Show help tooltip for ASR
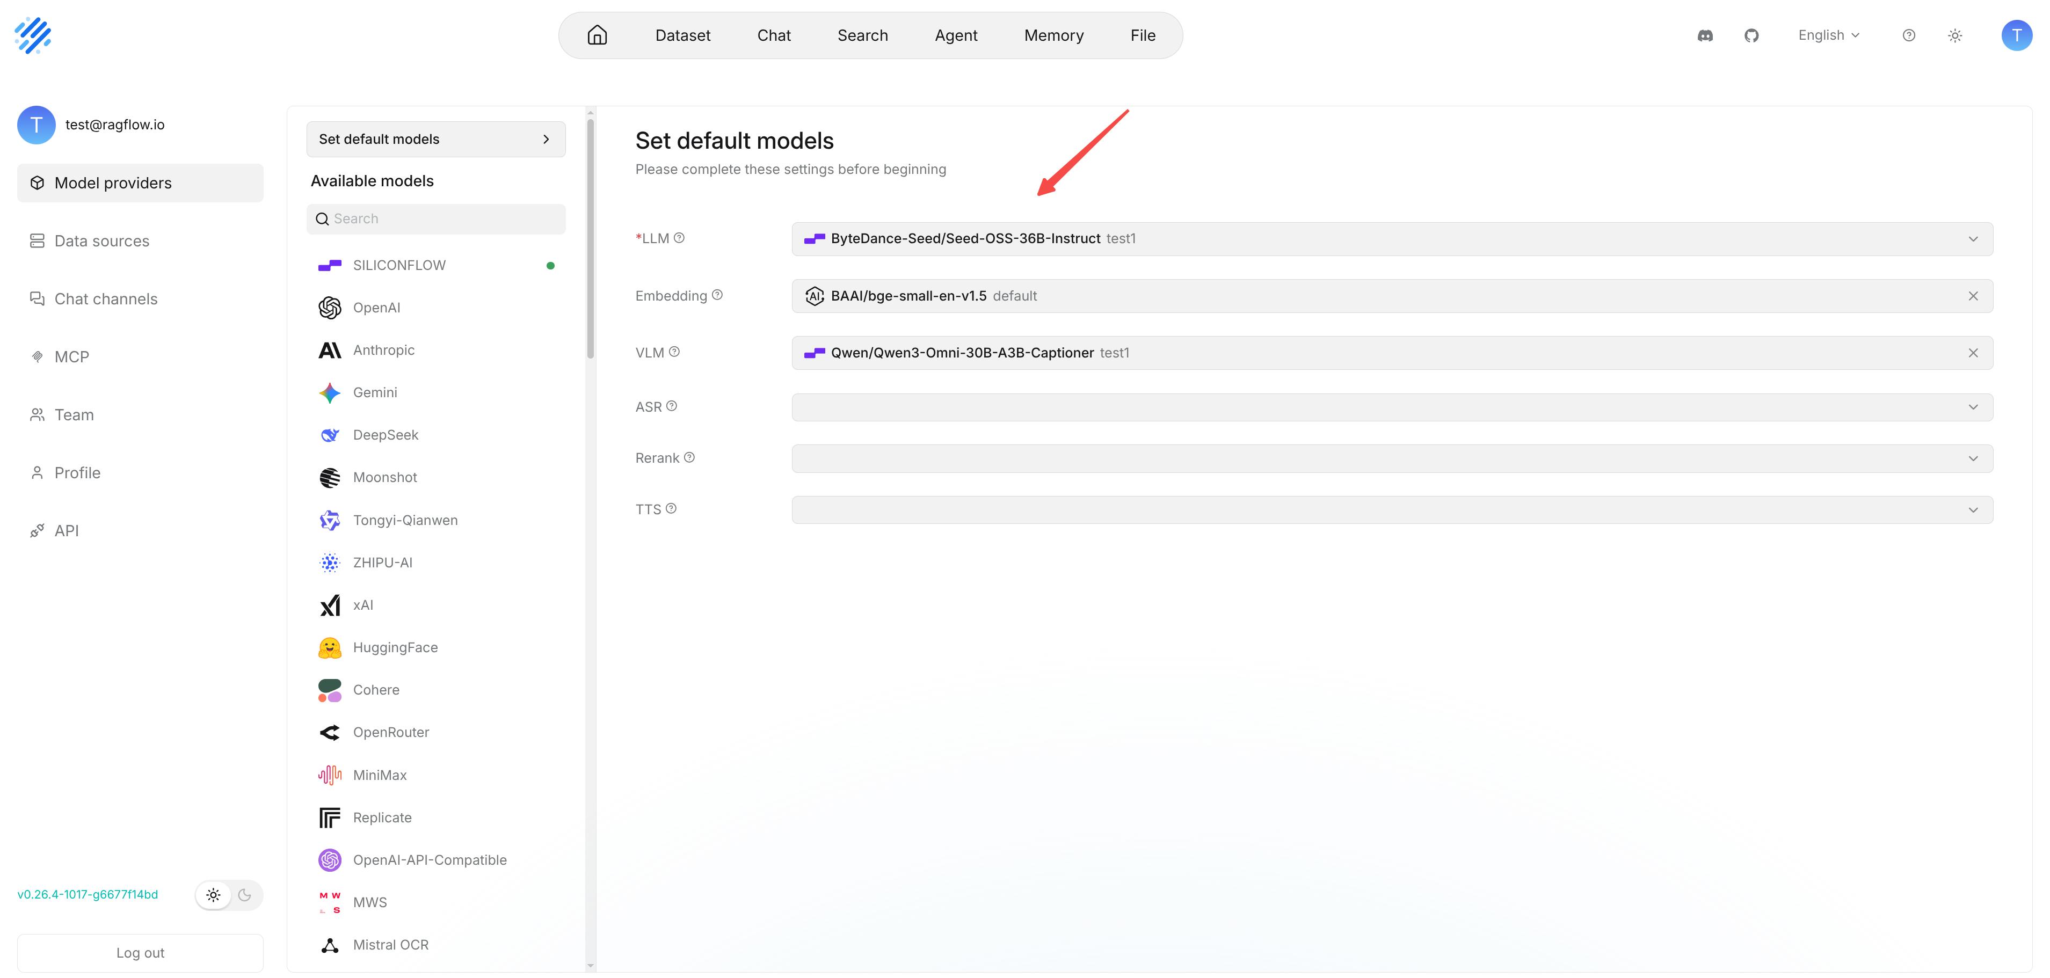The image size is (2050, 978). [x=672, y=406]
